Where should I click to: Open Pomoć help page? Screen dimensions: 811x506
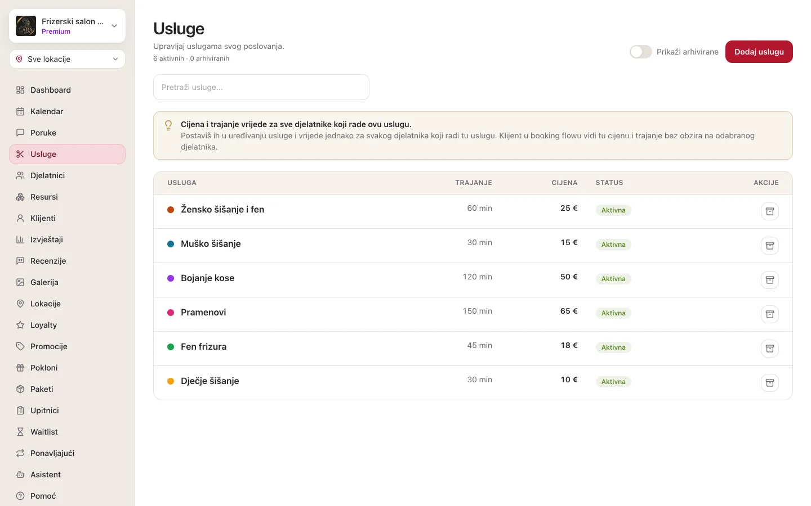[67, 496]
